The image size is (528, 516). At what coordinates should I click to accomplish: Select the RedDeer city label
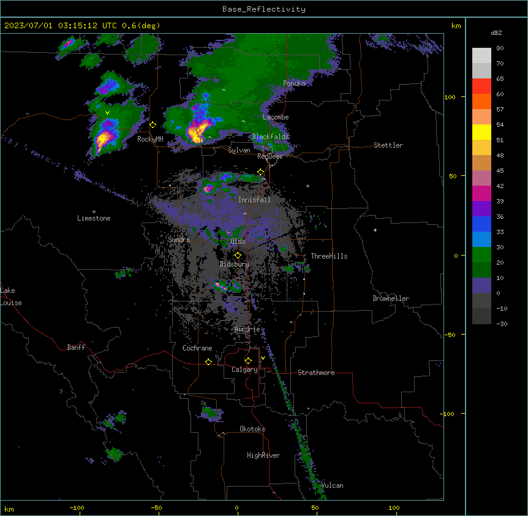click(x=270, y=156)
